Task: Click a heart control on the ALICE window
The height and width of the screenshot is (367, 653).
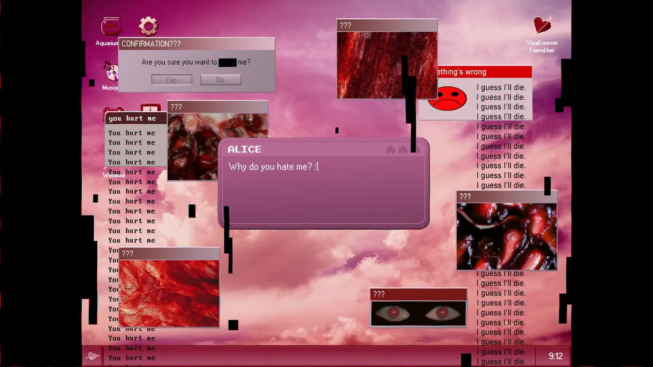Action: [x=390, y=150]
